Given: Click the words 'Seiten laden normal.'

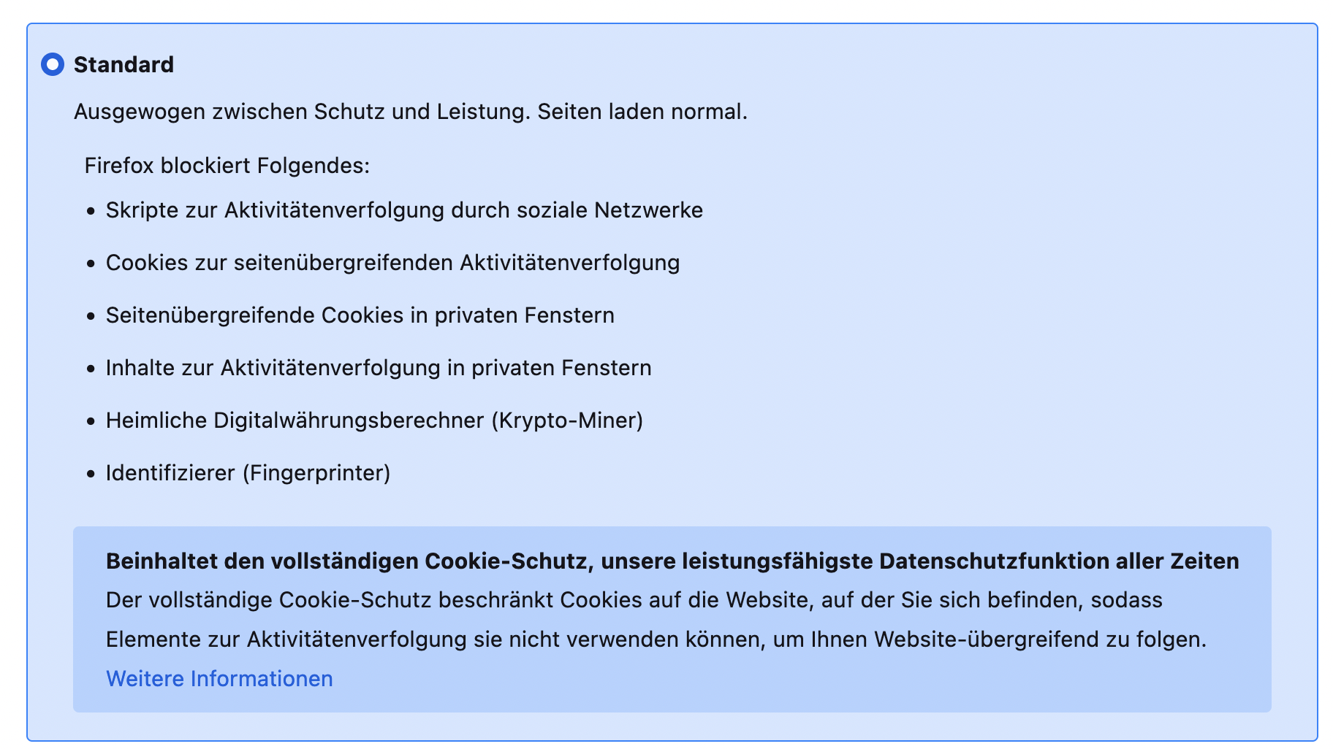Looking at the screenshot, I should click(642, 112).
